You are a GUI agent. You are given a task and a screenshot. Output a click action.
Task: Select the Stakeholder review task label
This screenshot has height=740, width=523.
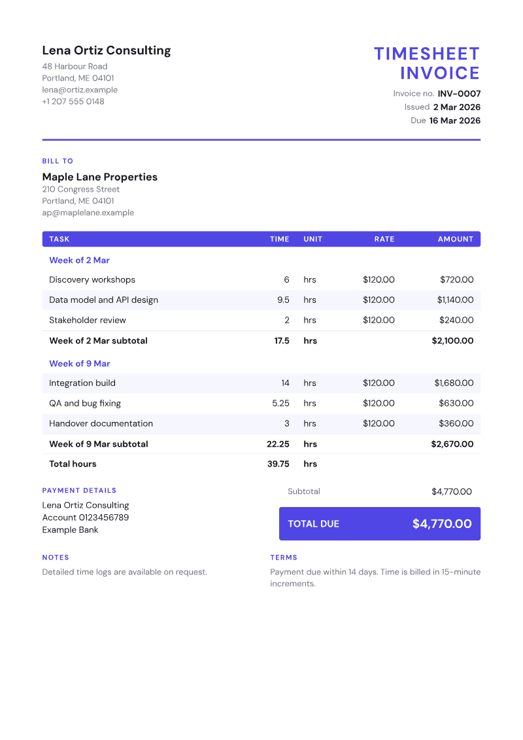[x=88, y=321]
